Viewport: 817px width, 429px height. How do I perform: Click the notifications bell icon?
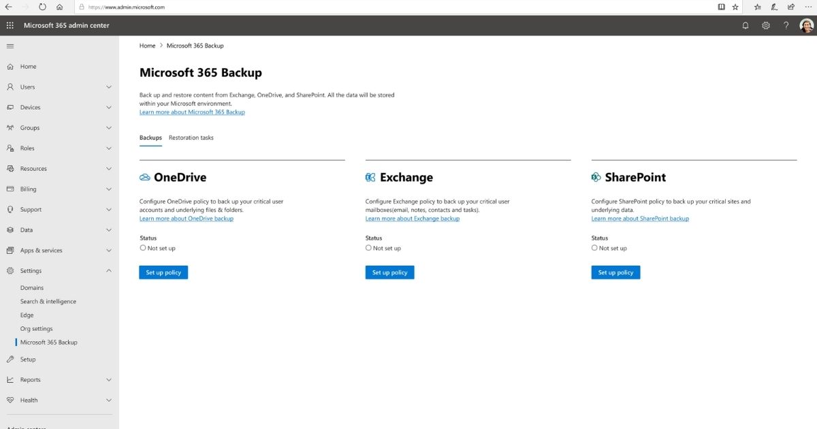coord(746,25)
